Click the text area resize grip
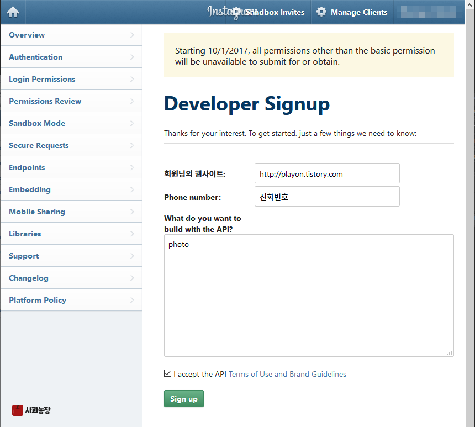Viewport: 475px width, 427px height. tap(450, 353)
